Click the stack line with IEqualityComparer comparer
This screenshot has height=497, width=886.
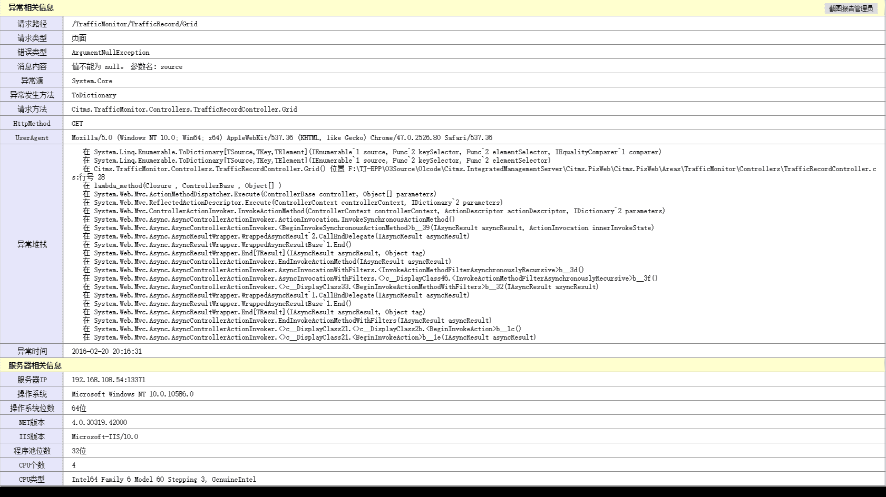pyautogui.click(x=372, y=152)
